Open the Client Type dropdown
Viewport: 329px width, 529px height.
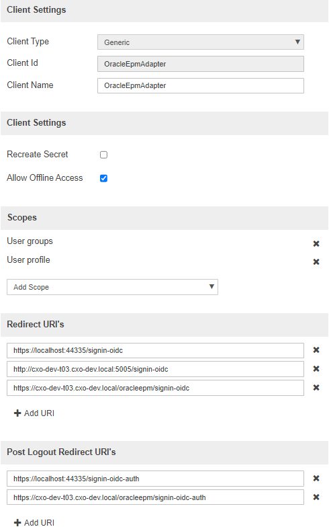click(x=201, y=42)
